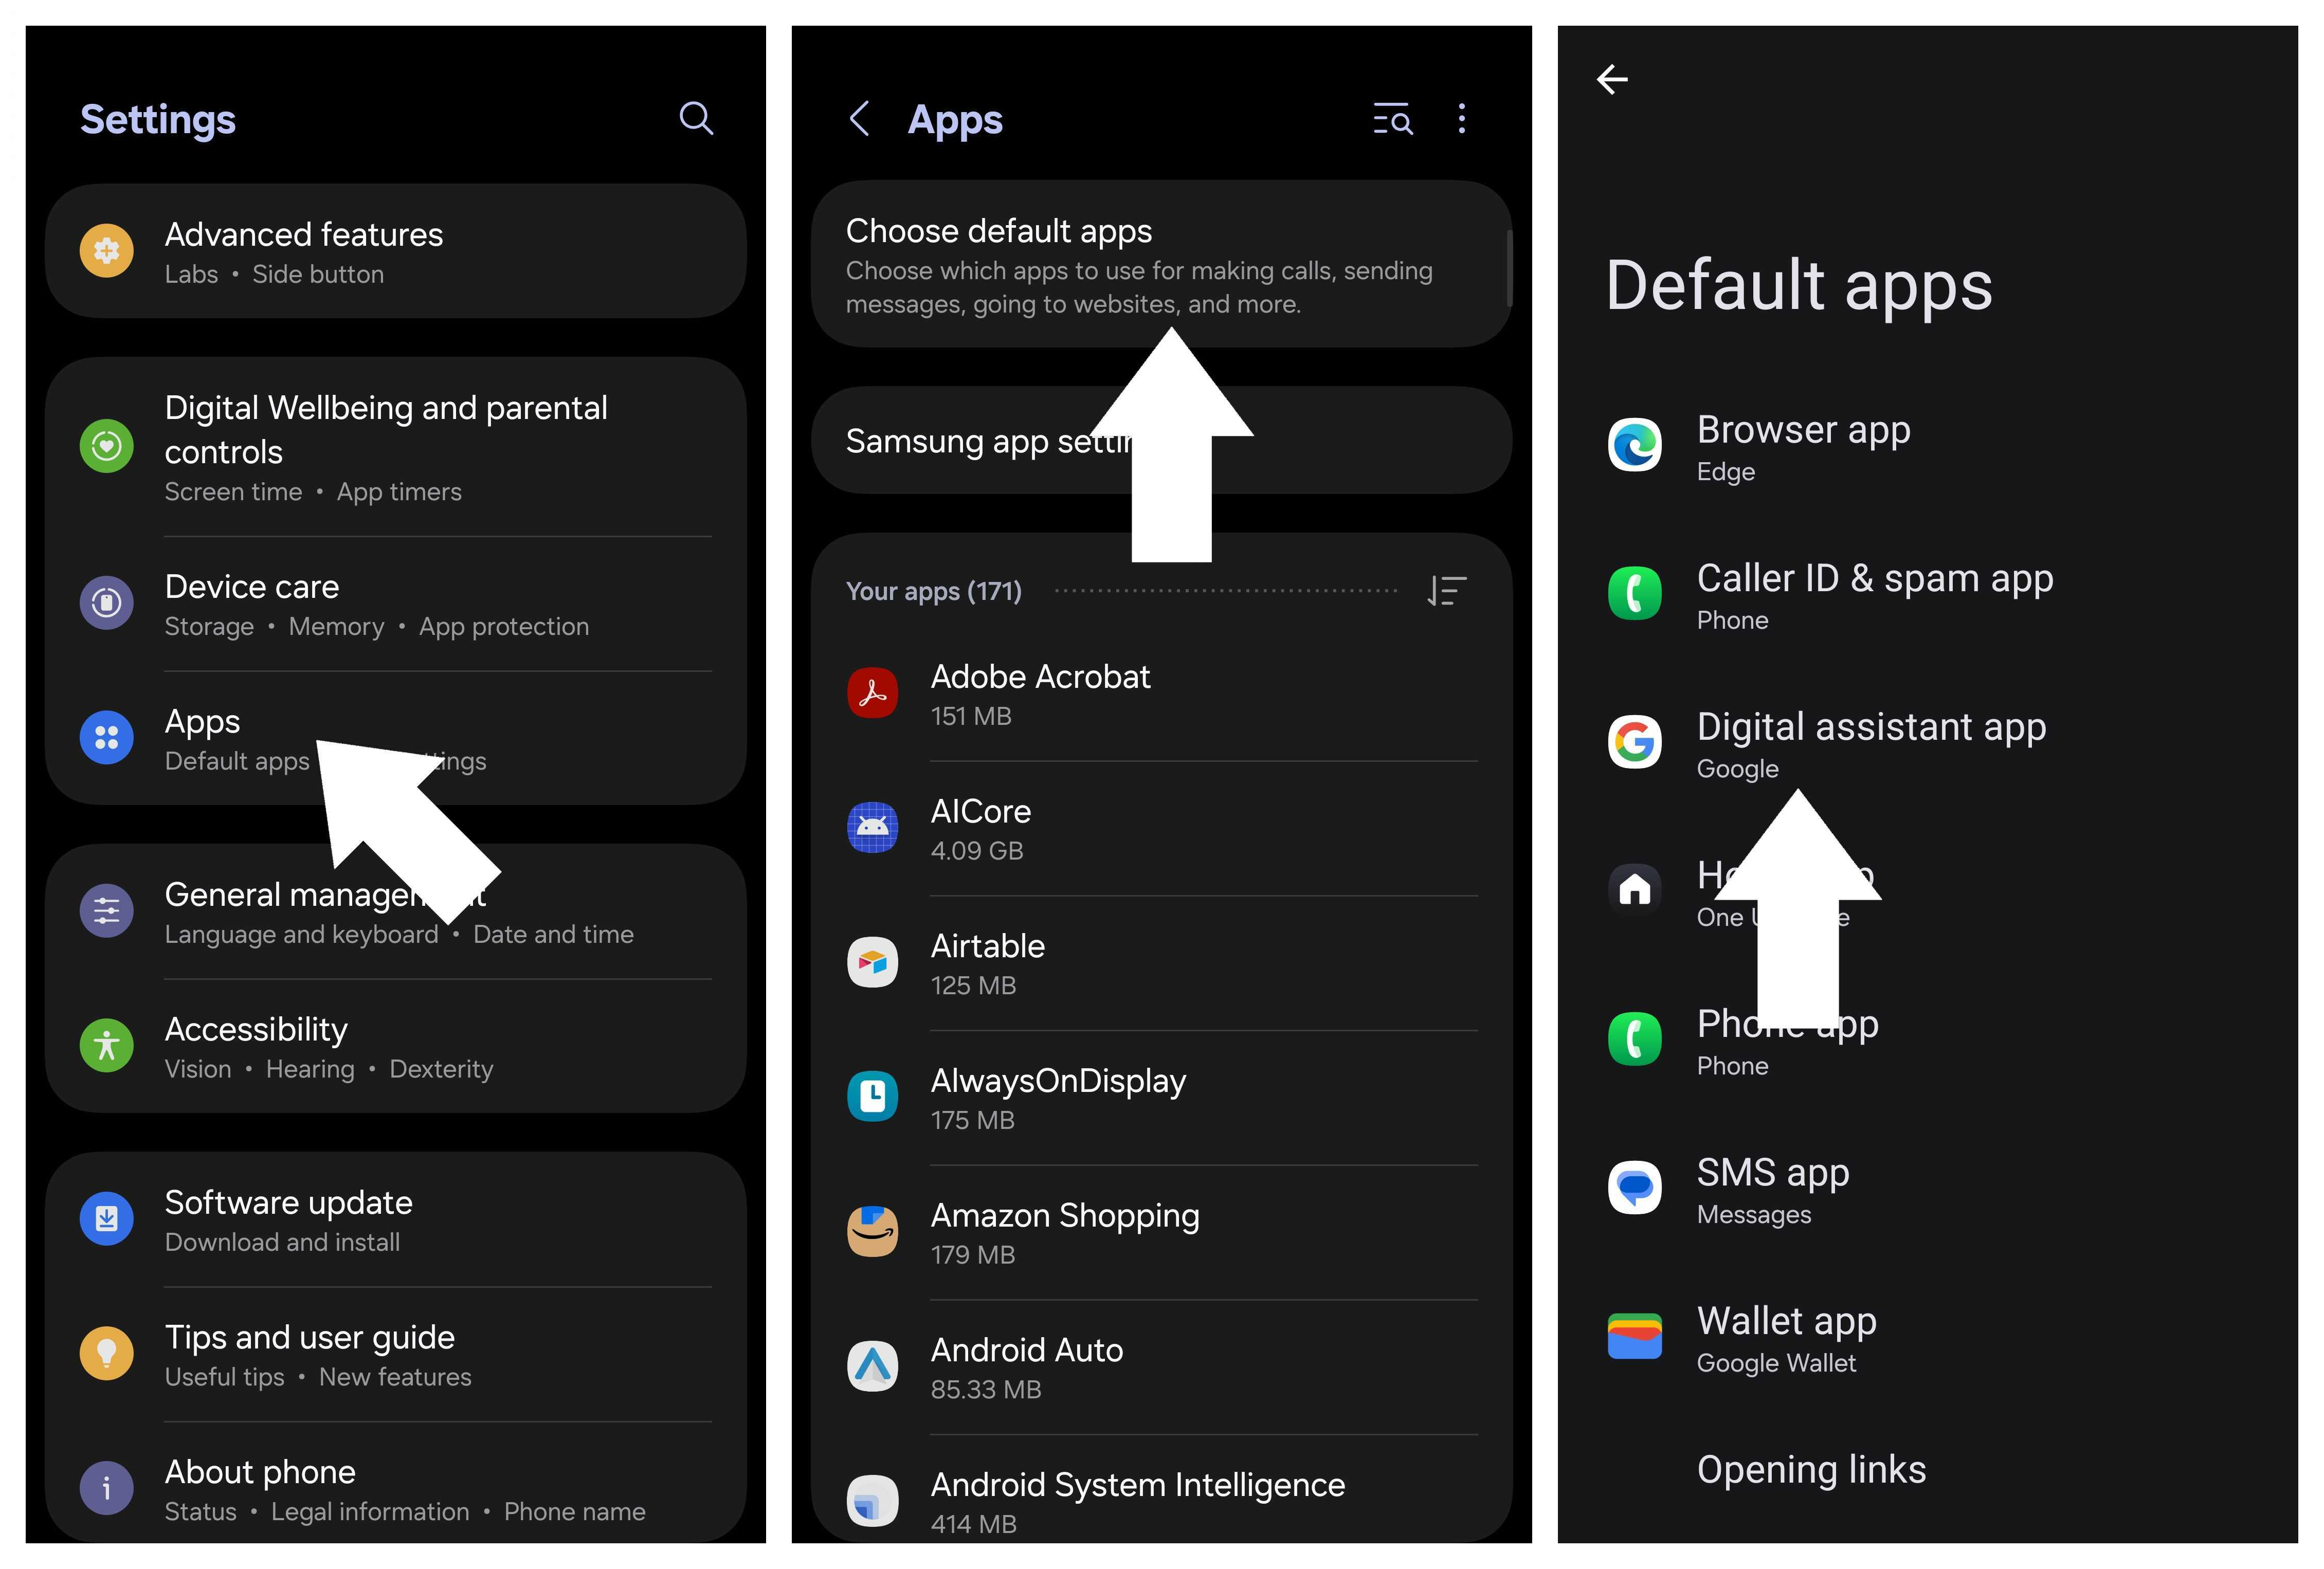Navigate back from Default apps screen

point(1613,77)
